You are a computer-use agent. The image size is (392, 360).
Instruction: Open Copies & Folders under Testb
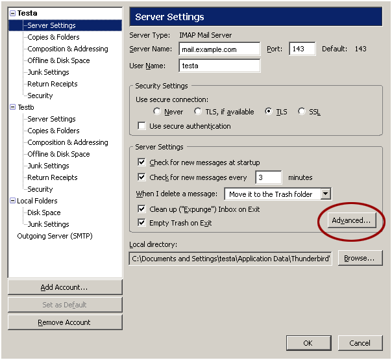53,131
